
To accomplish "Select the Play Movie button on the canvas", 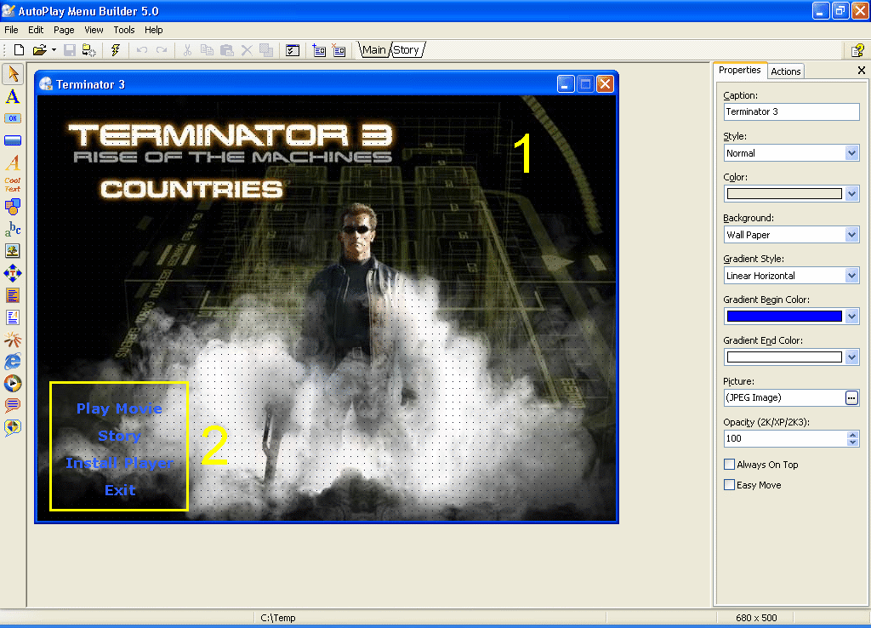I will click(119, 408).
